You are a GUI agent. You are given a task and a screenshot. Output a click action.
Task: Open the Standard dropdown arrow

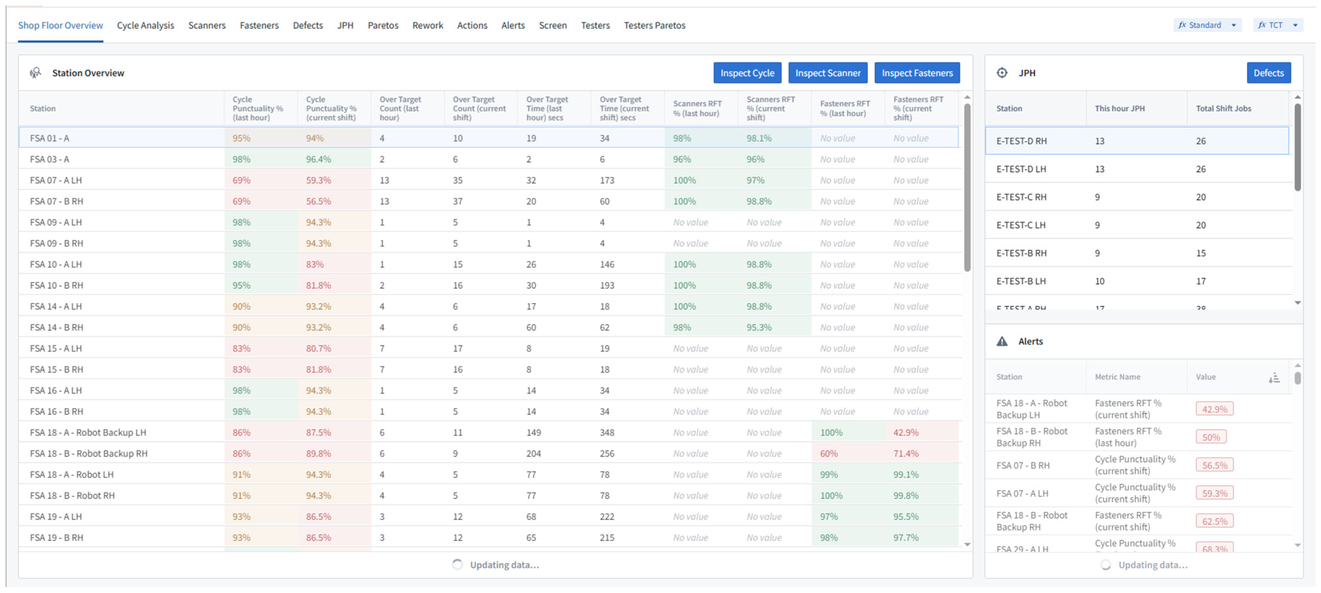pyautogui.click(x=1234, y=25)
